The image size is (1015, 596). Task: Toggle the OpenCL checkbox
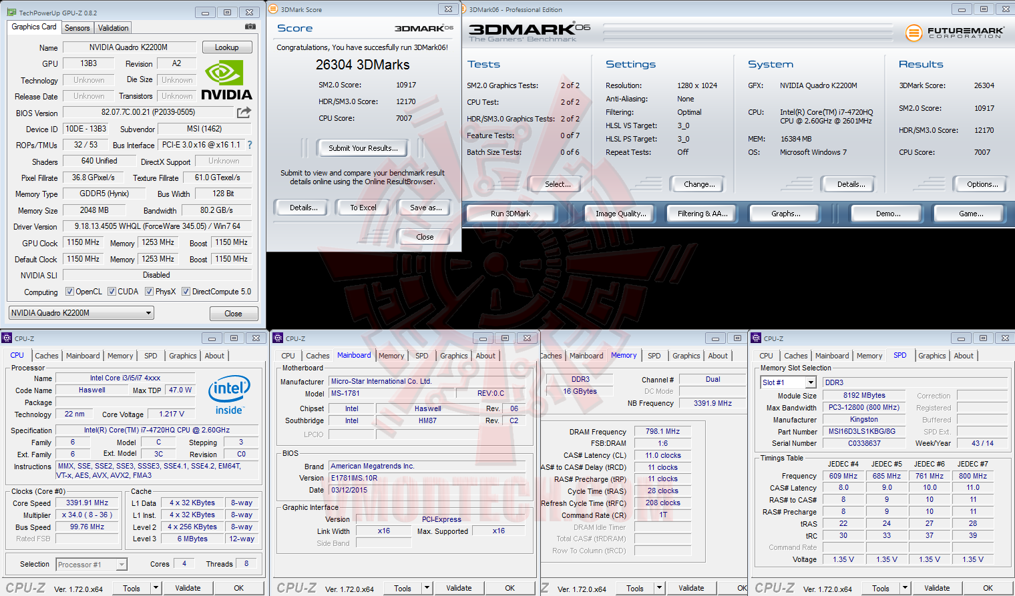tap(69, 292)
